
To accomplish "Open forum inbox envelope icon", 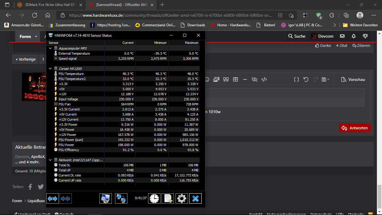I will 342,36.
